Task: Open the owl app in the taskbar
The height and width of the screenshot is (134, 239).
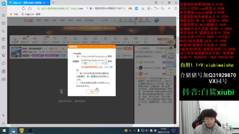Action: 22,130
